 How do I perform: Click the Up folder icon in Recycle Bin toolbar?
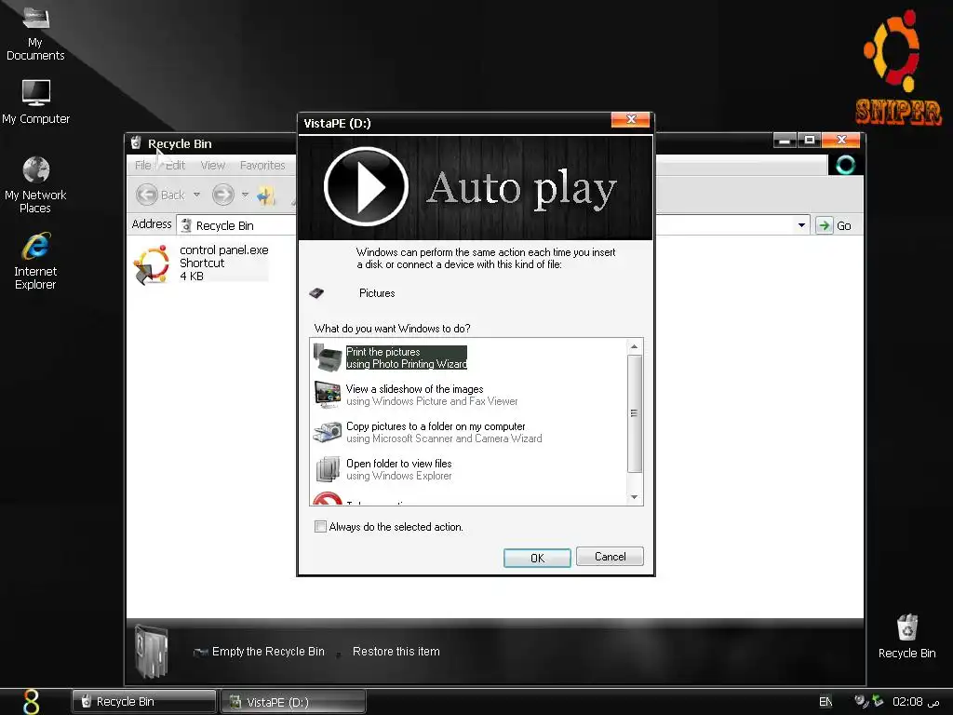click(x=265, y=196)
